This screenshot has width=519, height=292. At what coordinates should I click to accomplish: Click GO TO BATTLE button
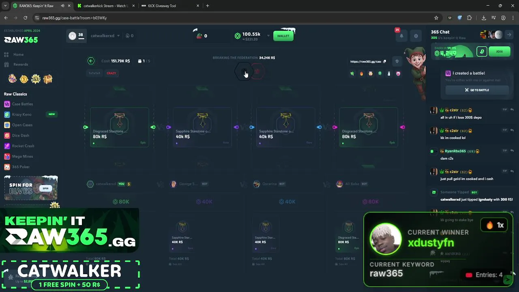(477, 90)
